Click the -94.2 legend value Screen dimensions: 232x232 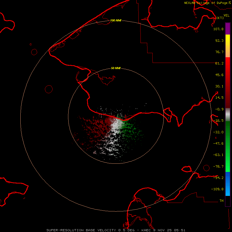(x=218, y=178)
